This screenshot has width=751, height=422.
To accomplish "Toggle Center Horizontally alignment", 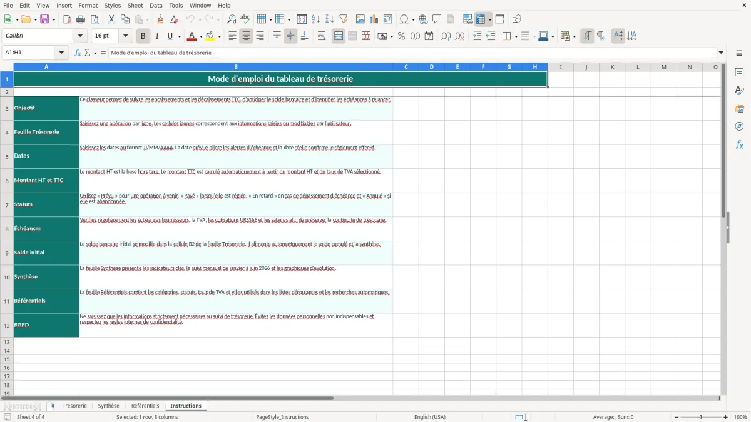I will 246,36.
